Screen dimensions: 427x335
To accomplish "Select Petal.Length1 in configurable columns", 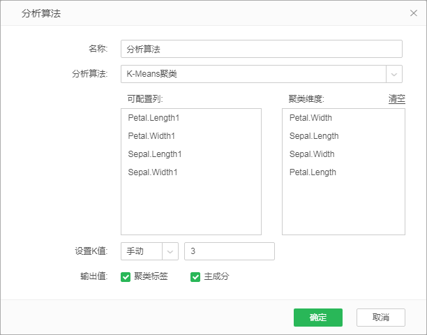I will coord(153,118).
